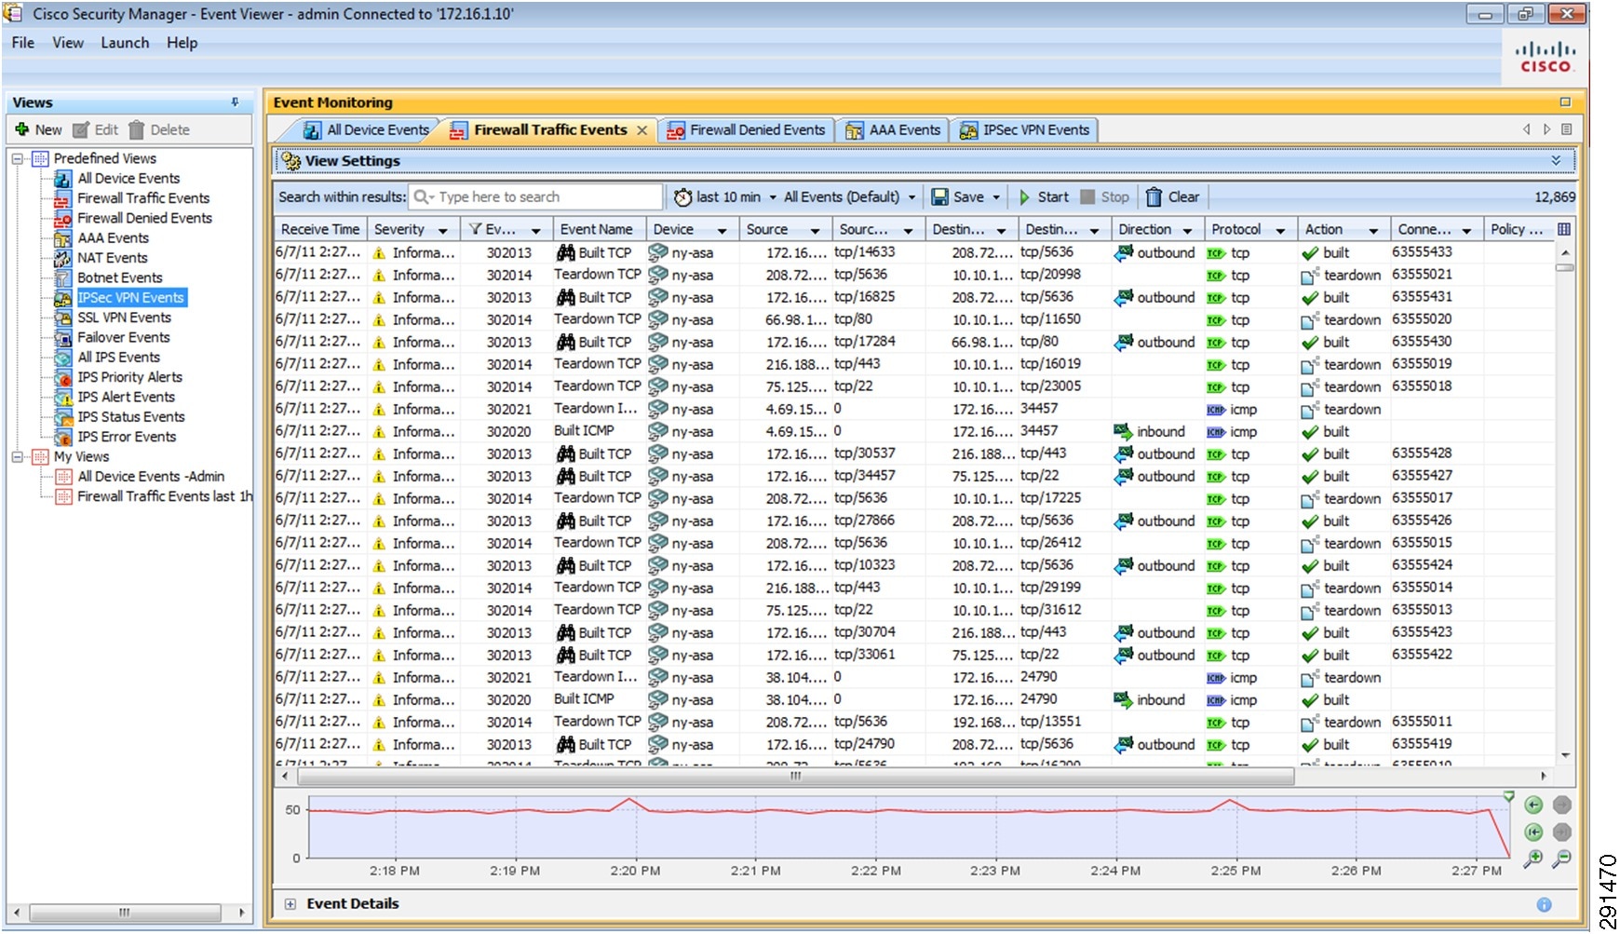The image size is (1620, 934).
Task: Open the Help menu
Action: [182, 43]
